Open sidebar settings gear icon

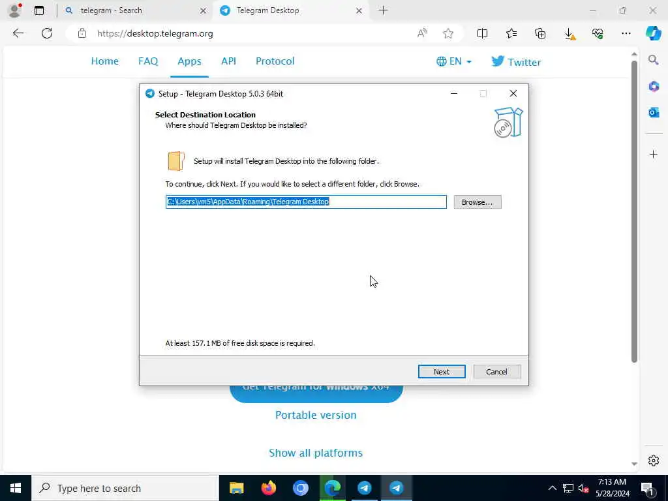[x=654, y=461]
